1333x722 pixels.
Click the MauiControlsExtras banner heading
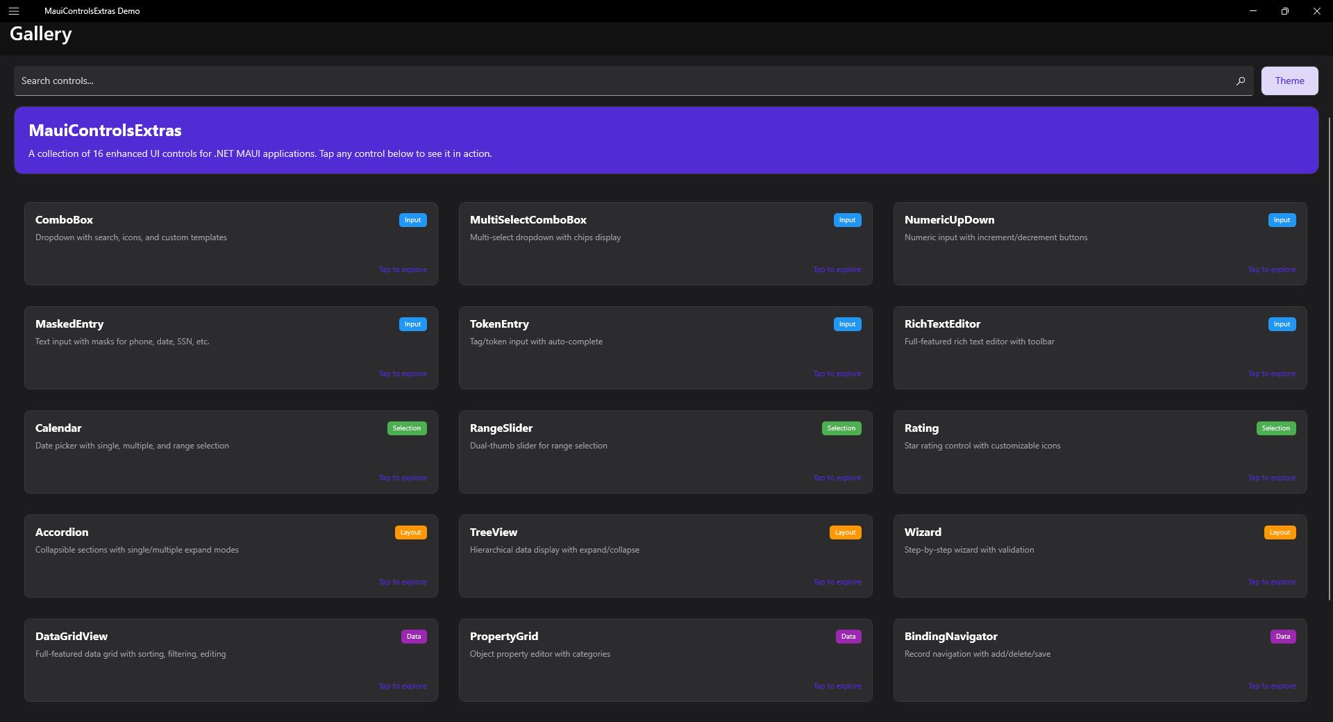(105, 131)
